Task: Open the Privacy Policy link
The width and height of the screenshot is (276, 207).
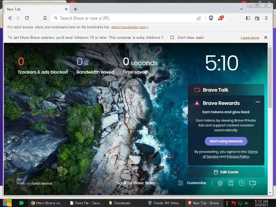Action: (x=238, y=157)
